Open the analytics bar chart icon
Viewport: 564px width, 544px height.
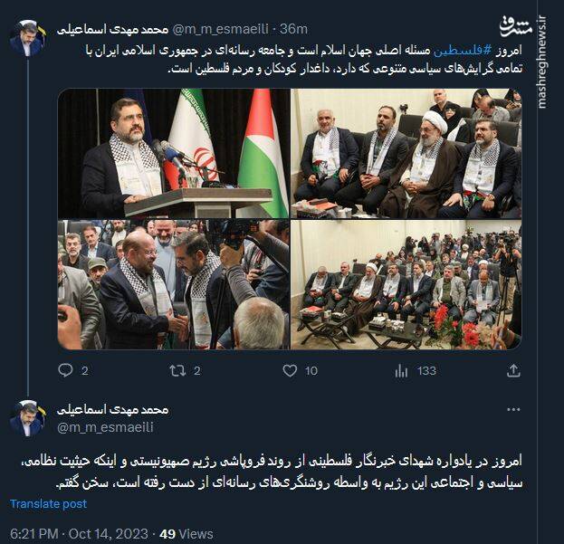[401, 370]
